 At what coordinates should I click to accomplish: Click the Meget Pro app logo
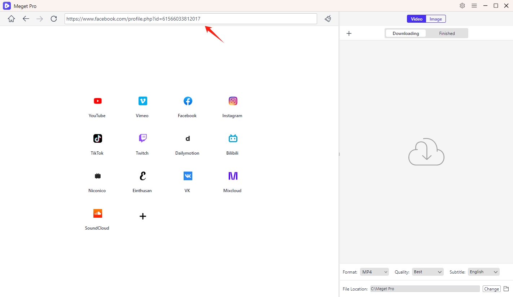7,6
